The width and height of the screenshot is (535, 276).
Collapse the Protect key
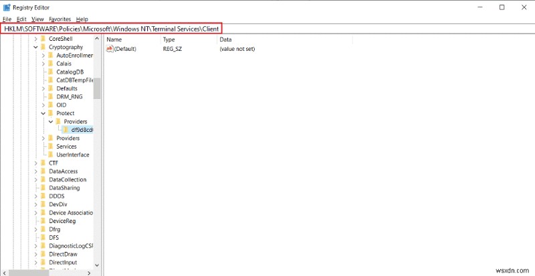coord(43,113)
